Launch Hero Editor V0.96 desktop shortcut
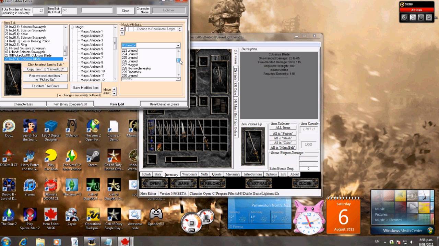Image resolution: width=439 pixels, height=246 pixels. tap(51, 219)
